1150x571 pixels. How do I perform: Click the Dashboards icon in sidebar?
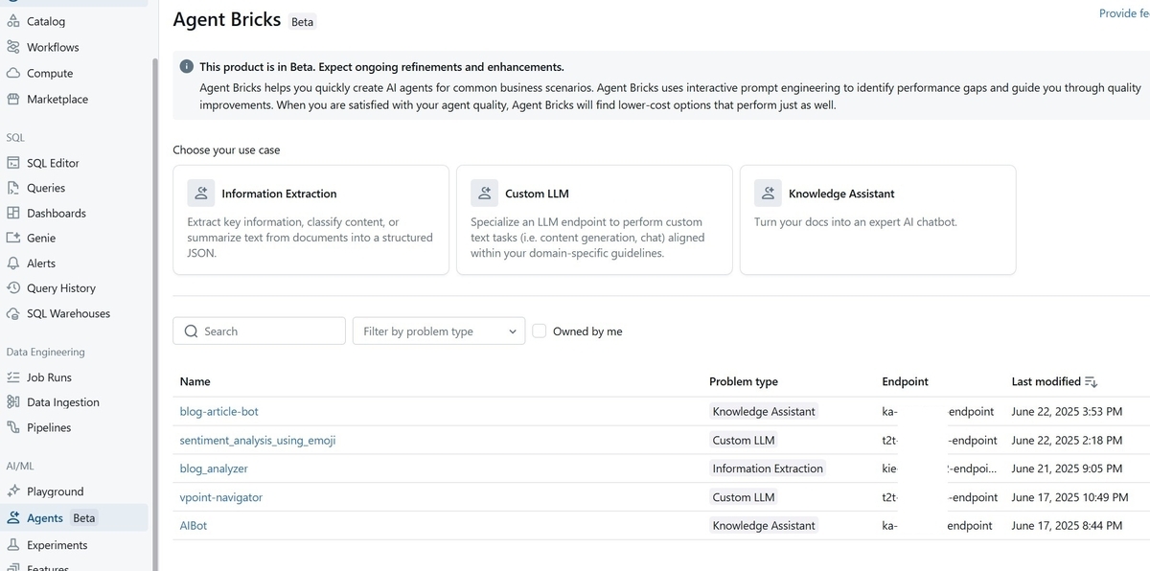pos(13,213)
